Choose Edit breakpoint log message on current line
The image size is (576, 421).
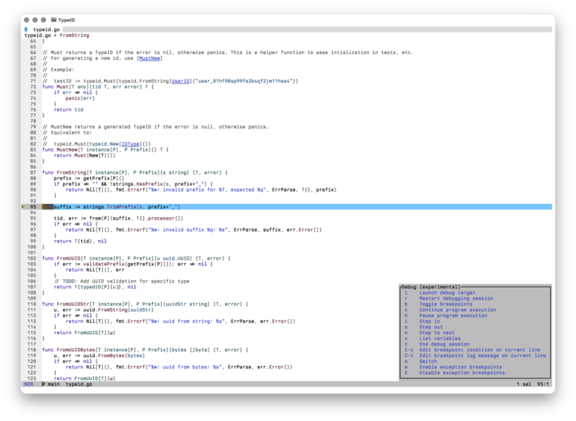pos(483,355)
